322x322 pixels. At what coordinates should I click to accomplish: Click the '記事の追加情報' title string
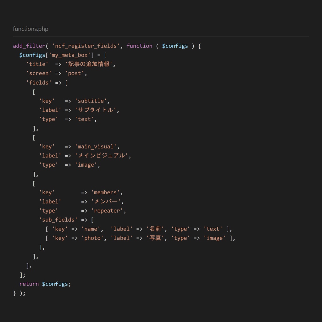(89, 64)
